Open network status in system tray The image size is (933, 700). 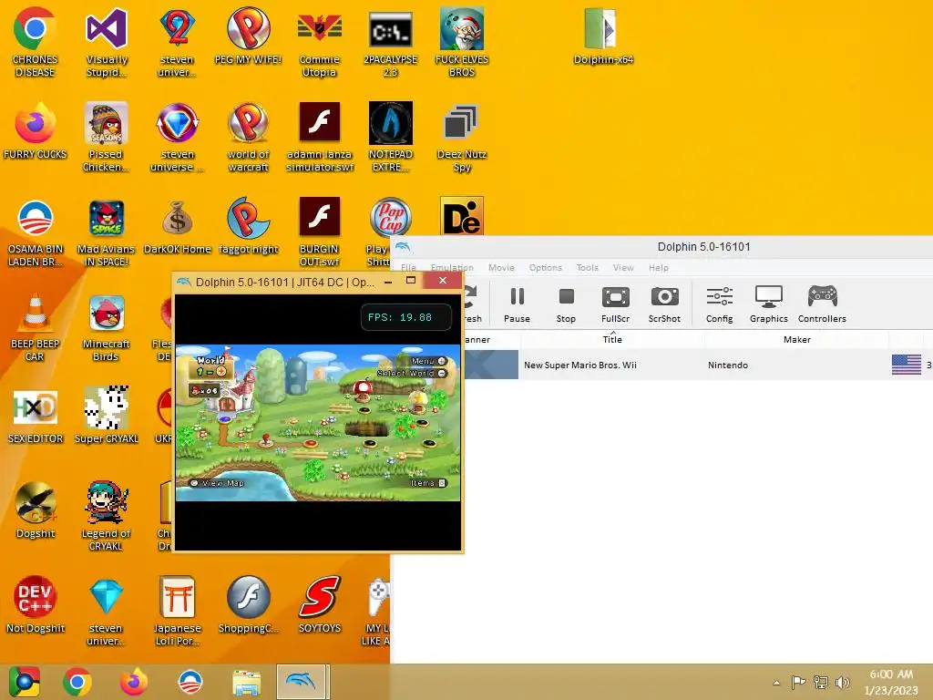tap(821, 682)
